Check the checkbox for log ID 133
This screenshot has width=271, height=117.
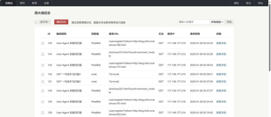(43, 65)
